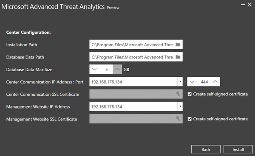Click the 'Center Configuration:' heading
The image size is (255, 156).
click(x=28, y=32)
